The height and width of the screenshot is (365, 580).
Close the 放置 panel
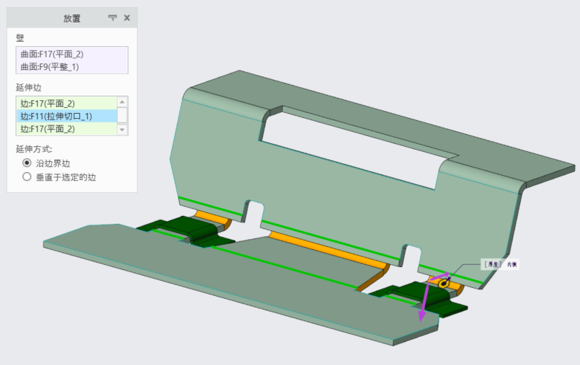click(127, 18)
